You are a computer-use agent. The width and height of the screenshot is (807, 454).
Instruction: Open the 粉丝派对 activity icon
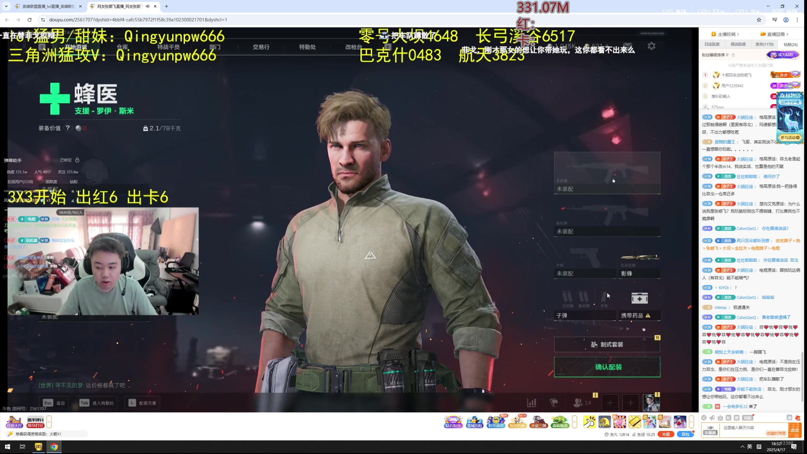(496, 422)
